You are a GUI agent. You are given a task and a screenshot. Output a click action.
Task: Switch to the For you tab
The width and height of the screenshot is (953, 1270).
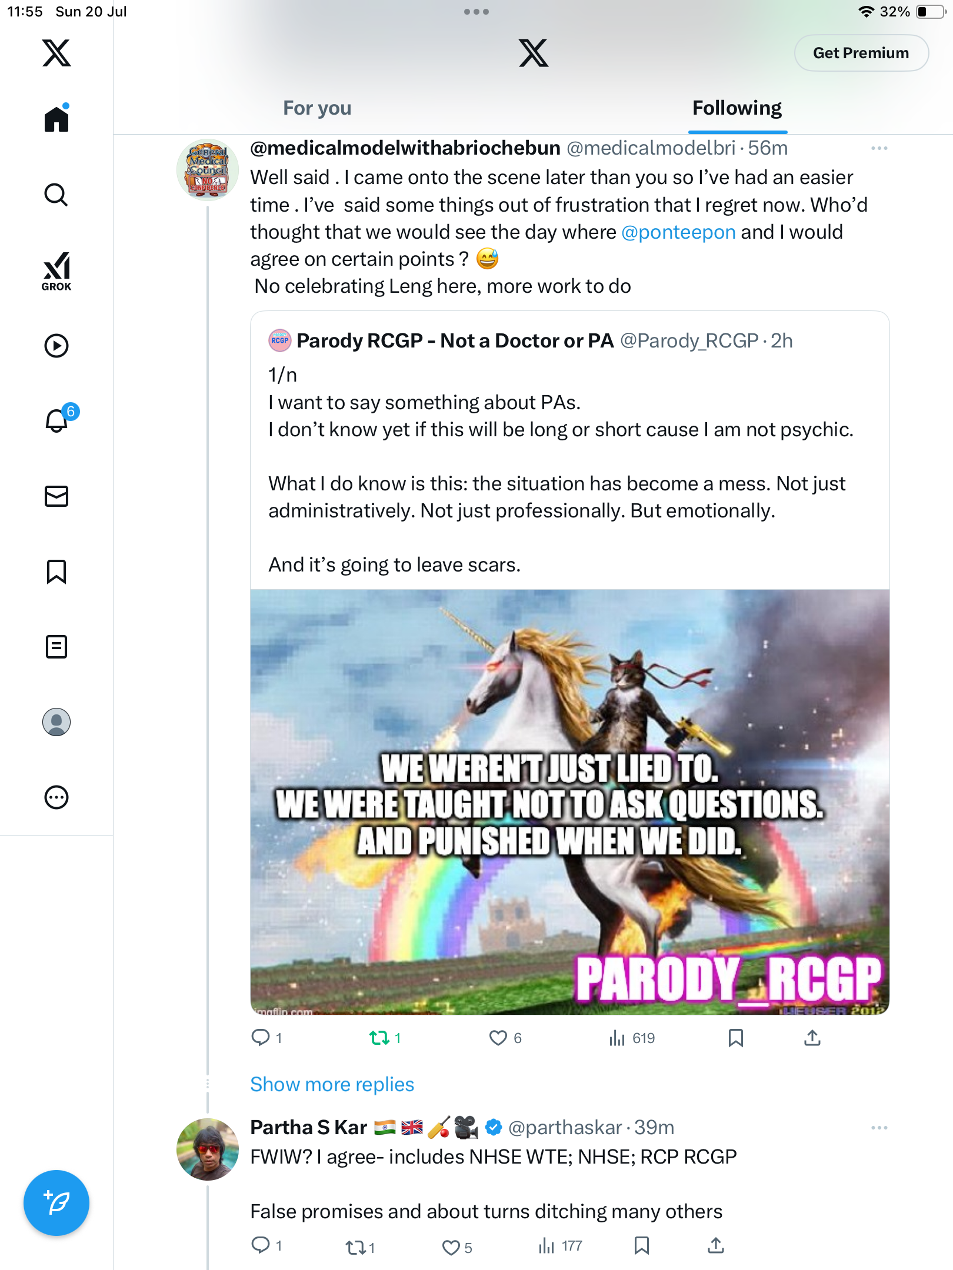coord(317,108)
